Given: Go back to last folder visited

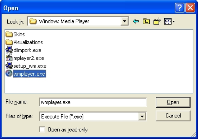Looking at the screenshot, I should pyautogui.click(x=136, y=21).
